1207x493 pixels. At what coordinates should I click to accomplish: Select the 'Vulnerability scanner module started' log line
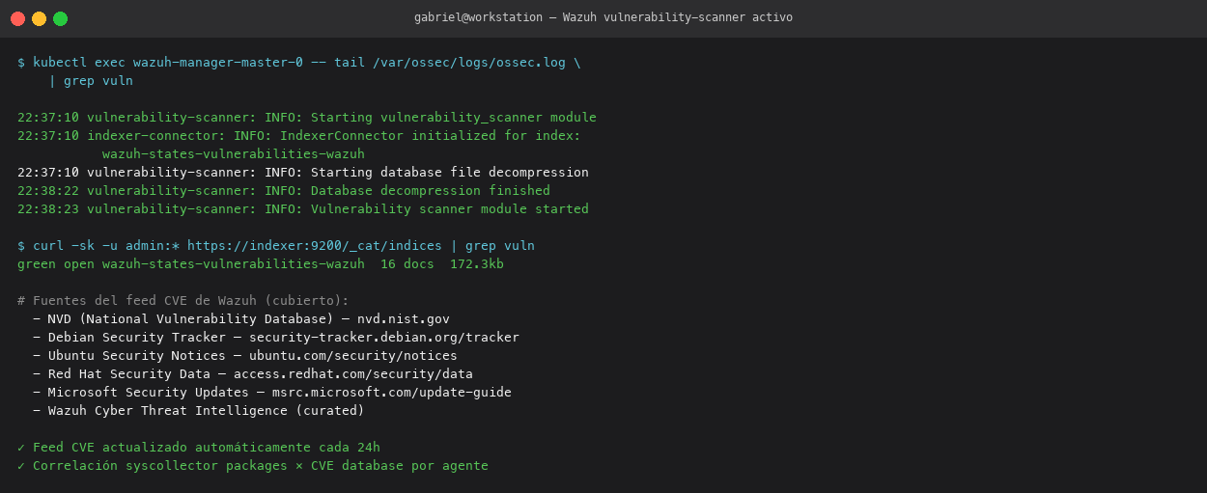pos(303,208)
